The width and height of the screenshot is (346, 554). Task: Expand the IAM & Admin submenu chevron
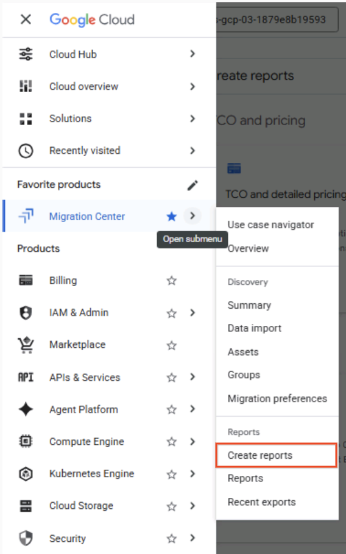coord(192,312)
